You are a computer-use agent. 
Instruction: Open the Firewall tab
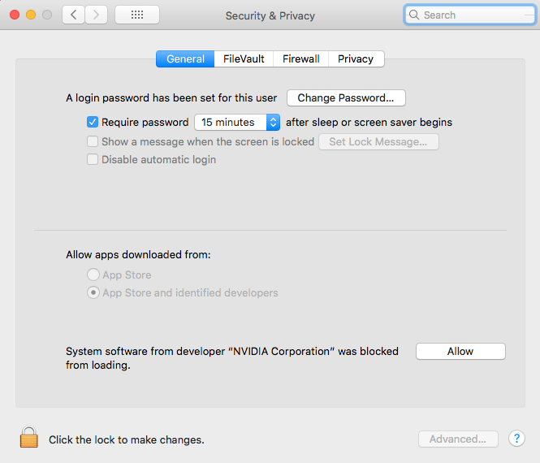click(300, 59)
